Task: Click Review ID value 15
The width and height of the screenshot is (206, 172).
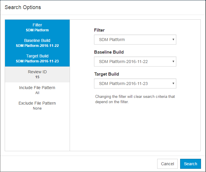Action: tap(37, 77)
